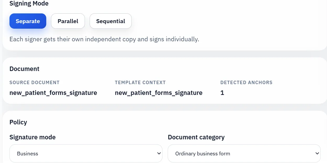Click the 'Document category' field label
The image size is (327, 163).
tap(196, 137)
